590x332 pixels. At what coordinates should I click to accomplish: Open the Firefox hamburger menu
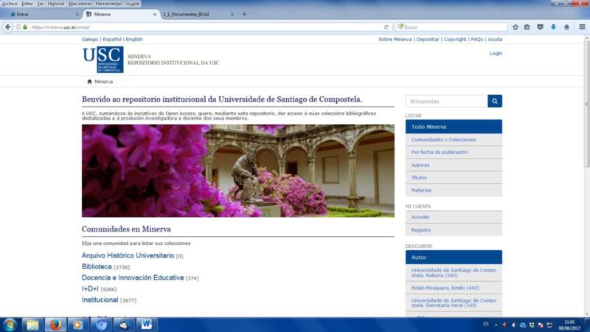coord(580,27)
